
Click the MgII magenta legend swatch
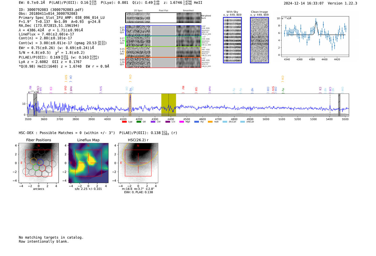182,122
